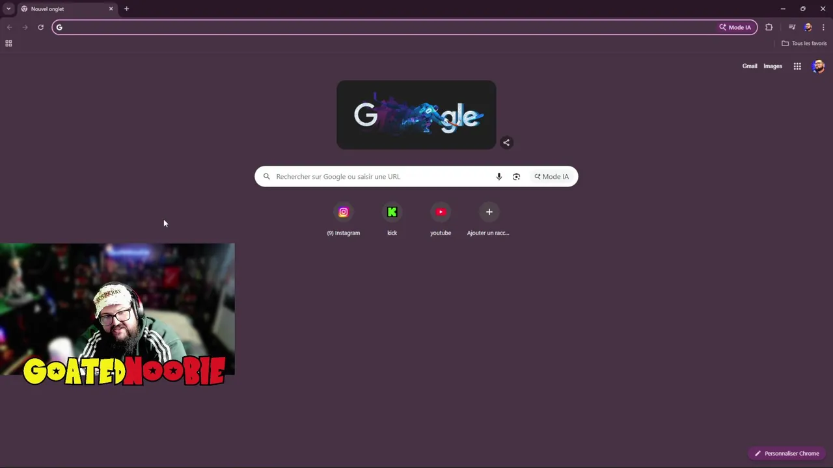The image size is (833, 468).
Task: Minimize the Chrome window
Action: point(783,8)
